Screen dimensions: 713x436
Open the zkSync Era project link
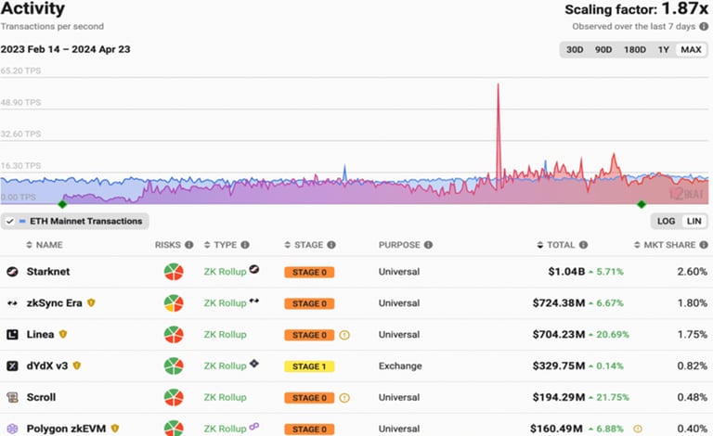(54, 303)
